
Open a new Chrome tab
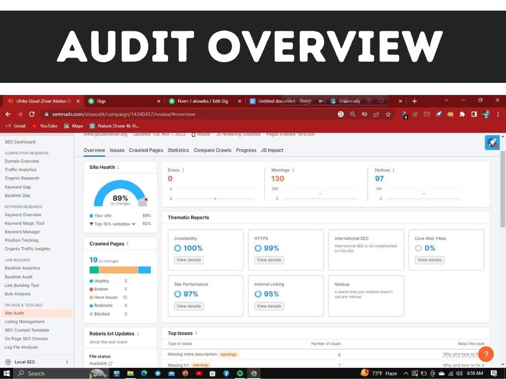[414, 101]
